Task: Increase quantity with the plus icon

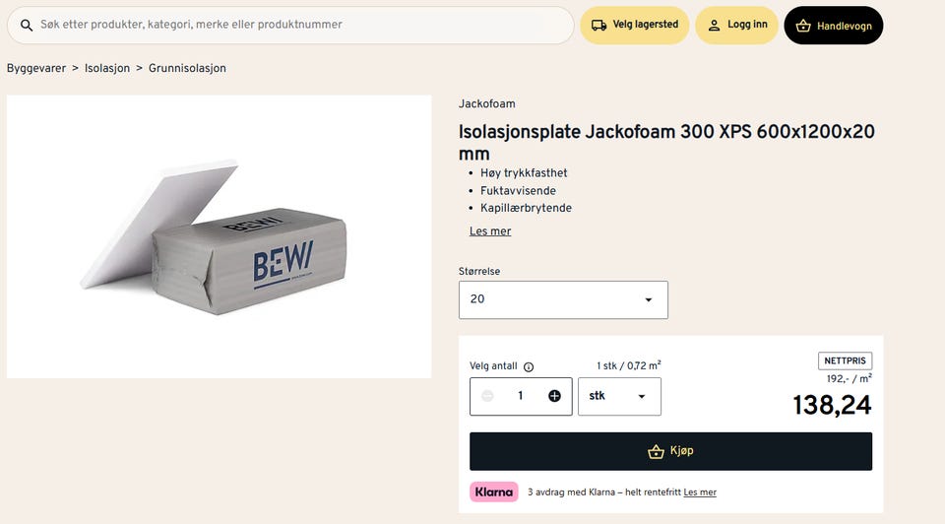Action: 554,396
